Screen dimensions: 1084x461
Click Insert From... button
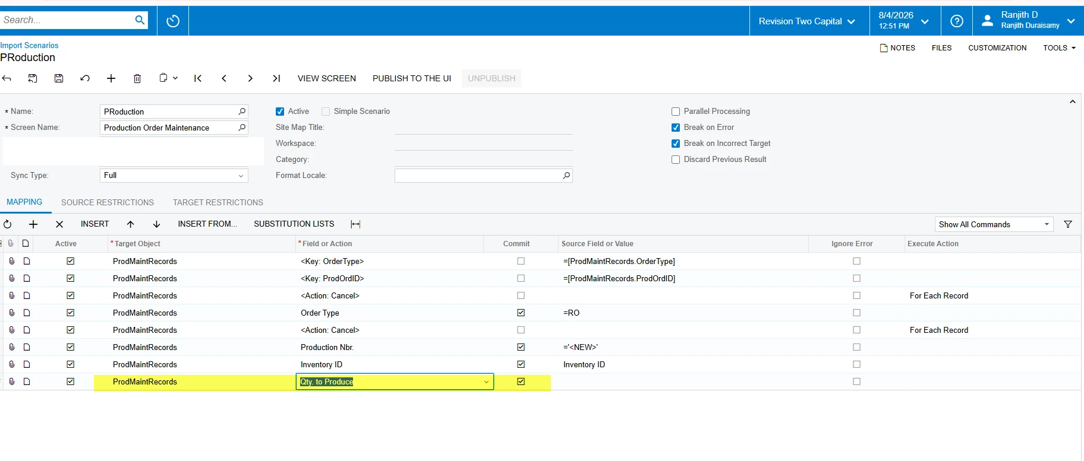point(207,224)
